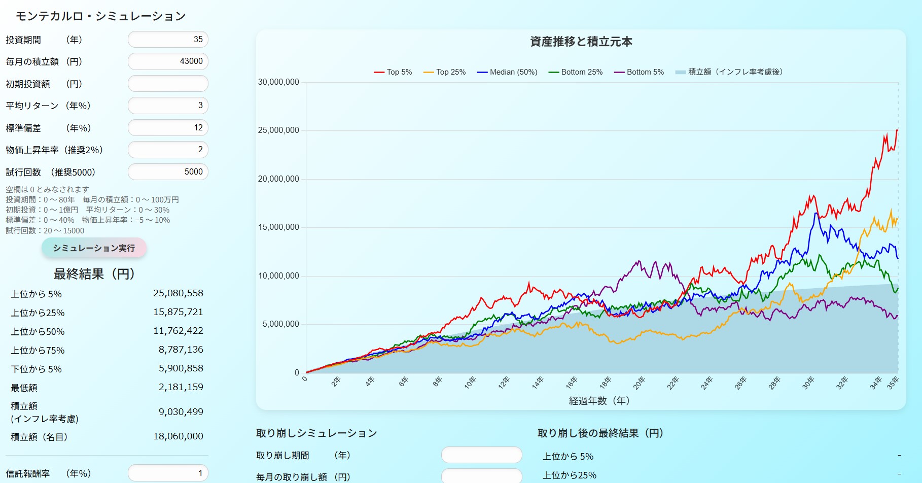Select the 取り崩し期間 (年) input box
This screenshot has width=922, height=483.
481,455
